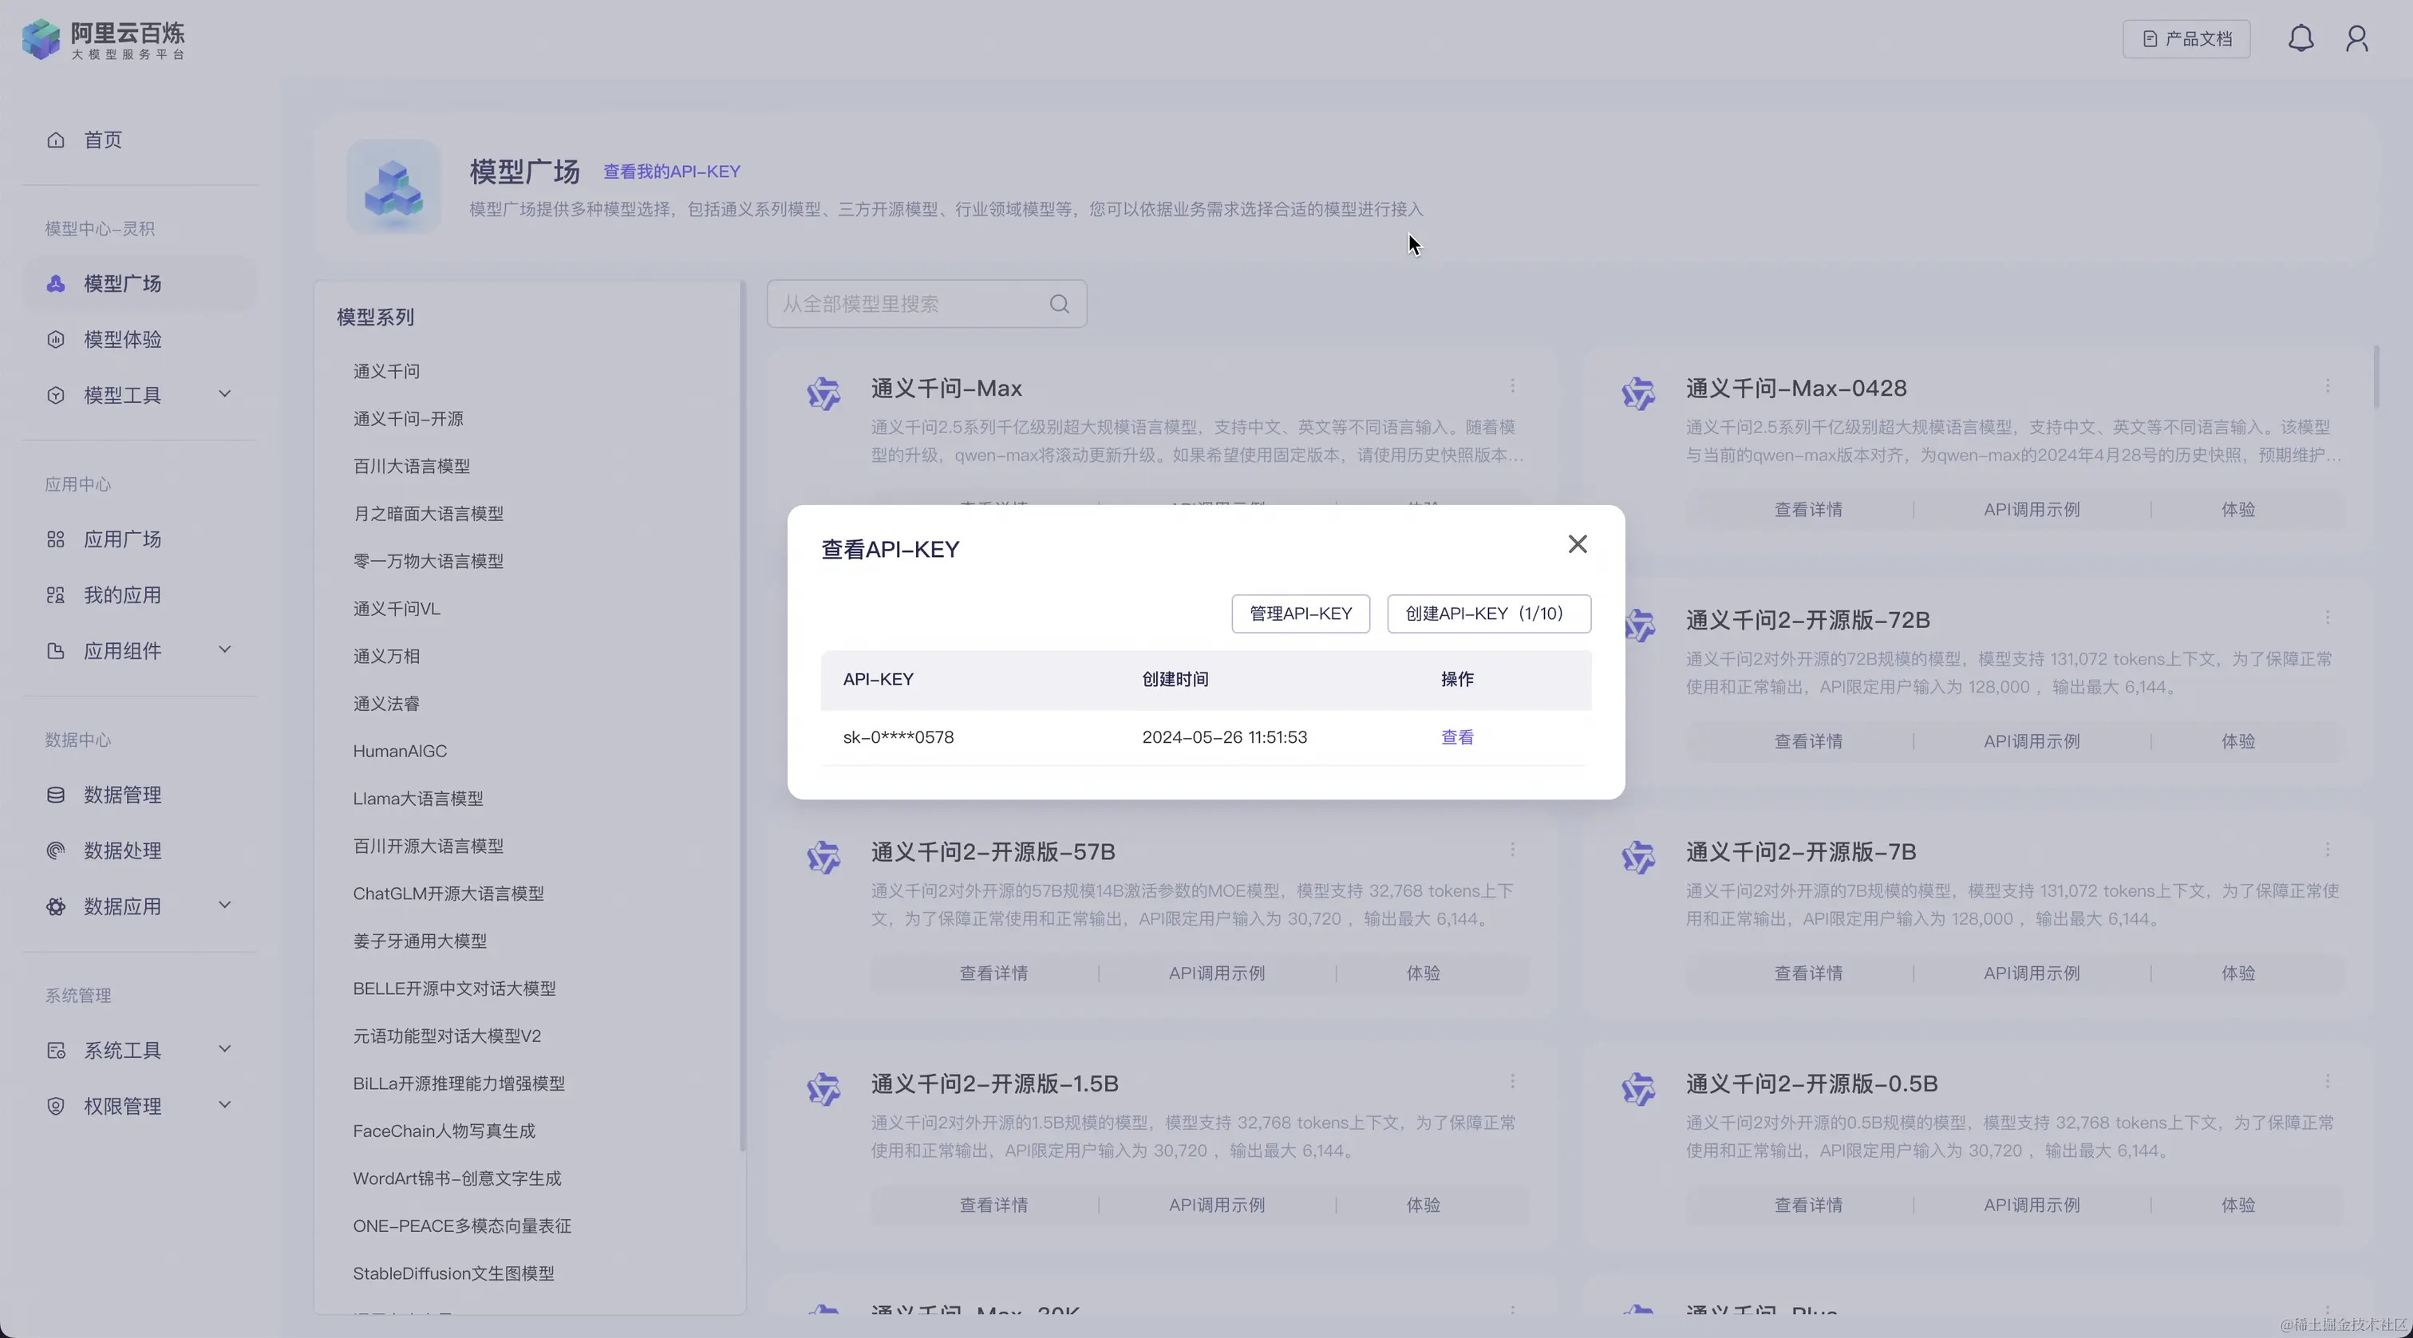The image size is (2413, 1338).
Task: Select 通义千问VL in model series list
Action: 397,609
